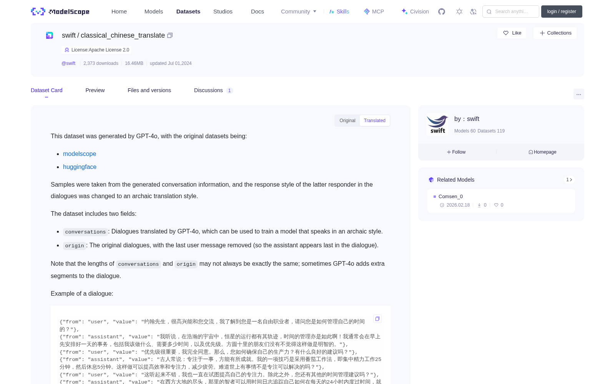The width and height of the screenshot is (615, 384).
Task: Open the Comsen_0 related model
Action: point(501,200)
